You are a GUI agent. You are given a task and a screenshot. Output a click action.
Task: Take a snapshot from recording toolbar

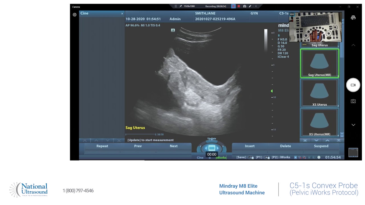click(245, 6)
